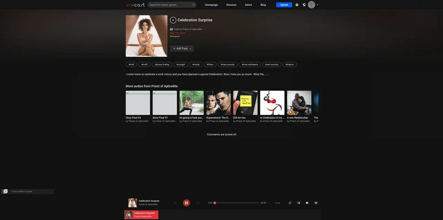Select the #wet sounds tag
This screenshot has height=220, width=443.
pyautogui.click(x=272, y=65)
